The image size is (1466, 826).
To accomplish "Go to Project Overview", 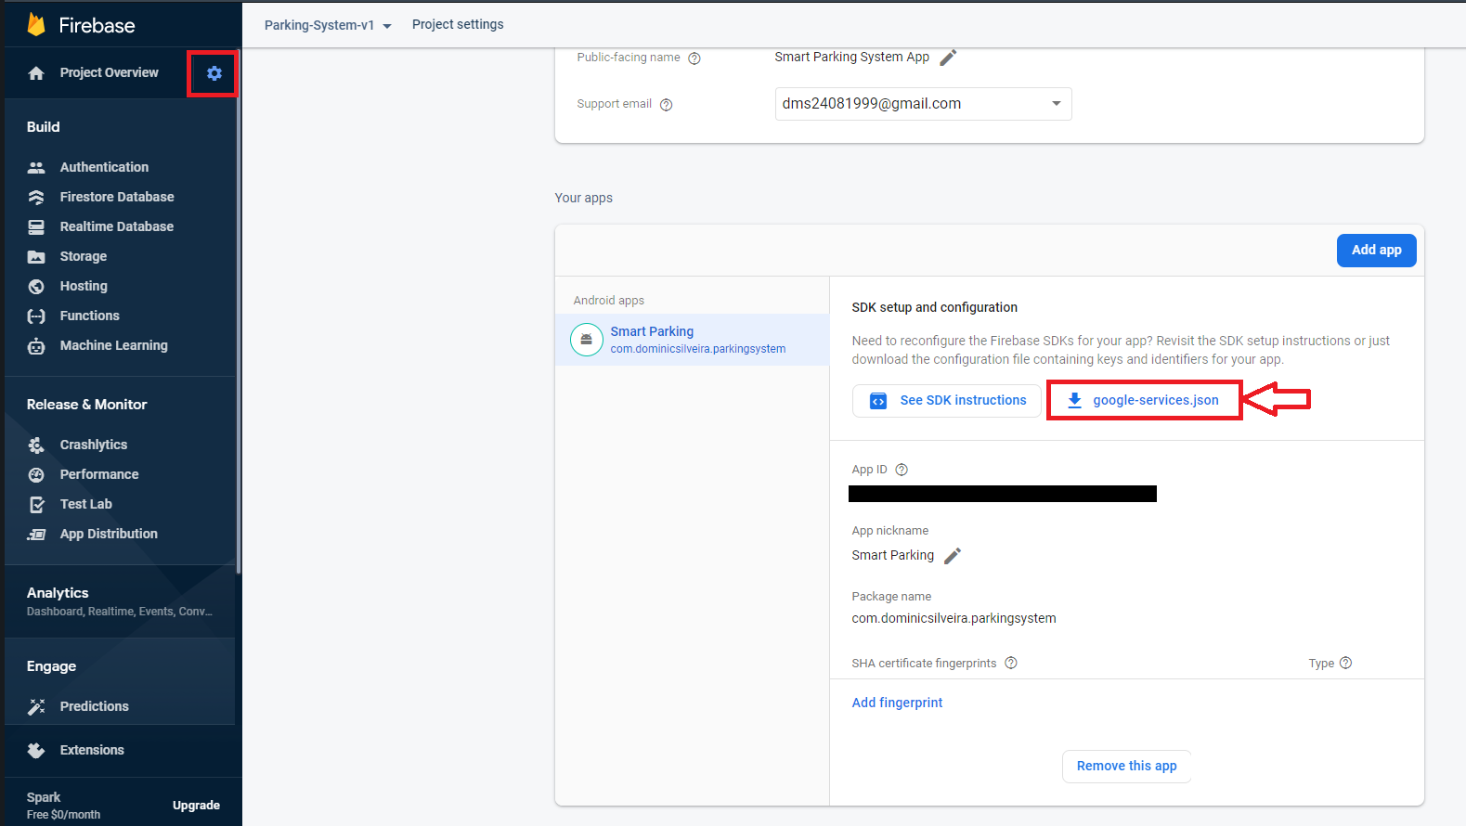I will click(109, 72).
